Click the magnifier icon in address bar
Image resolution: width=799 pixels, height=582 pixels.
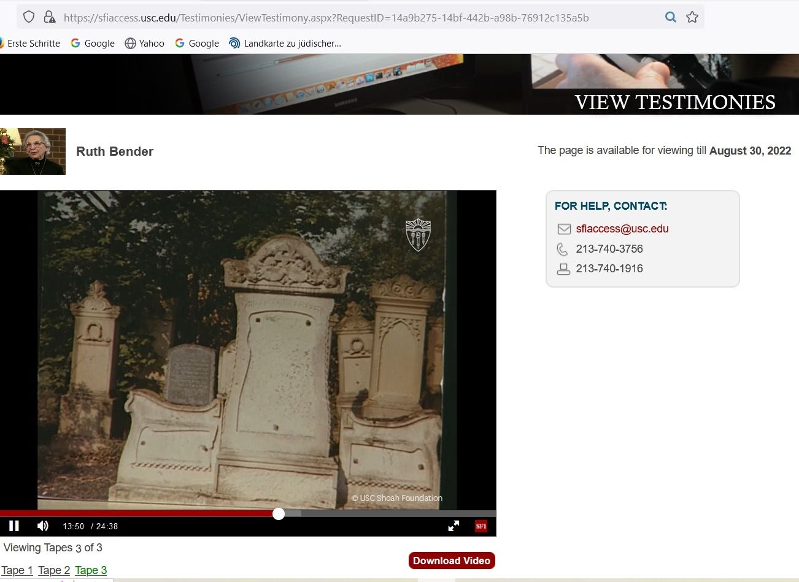click(x=671, y=17)
